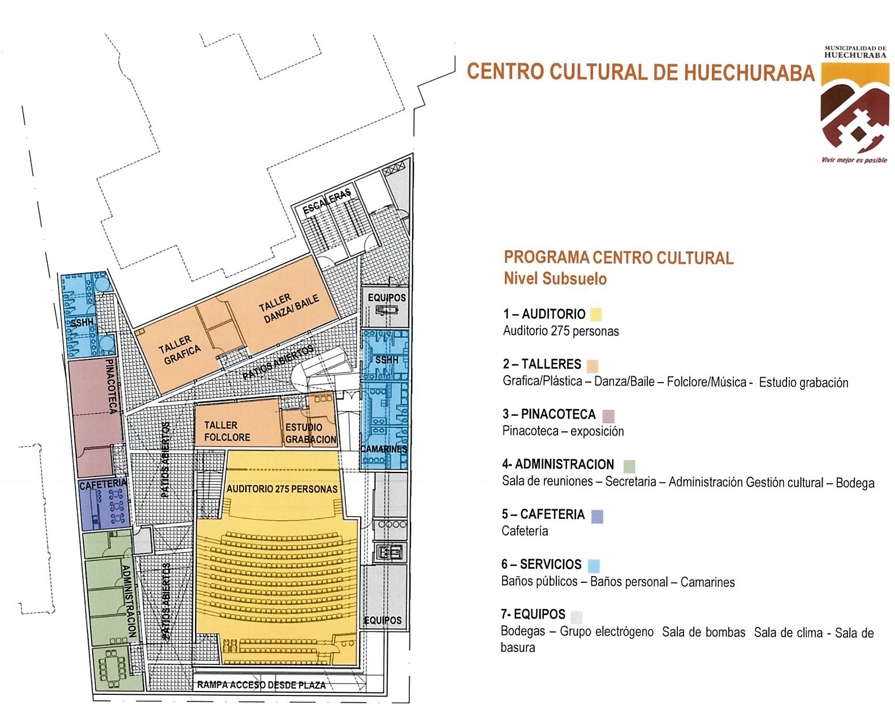Click the '4- ADMINISTRACION' legend heading
Screen dimensions: 895x713
tap(558, 465)
